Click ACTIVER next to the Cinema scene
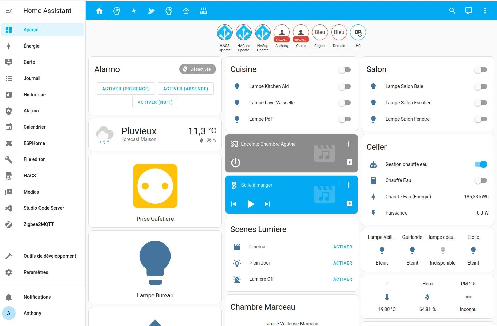 tap(342, 247)
